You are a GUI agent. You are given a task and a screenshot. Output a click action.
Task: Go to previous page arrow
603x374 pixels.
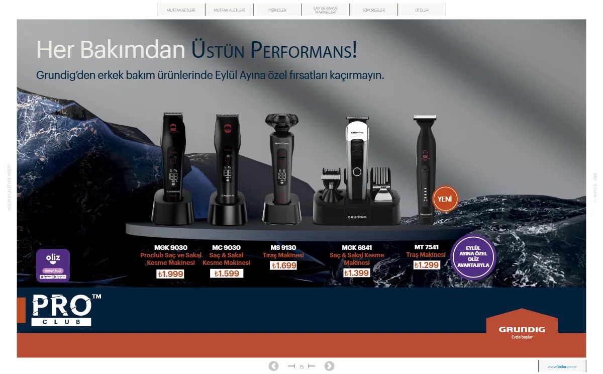273,366
